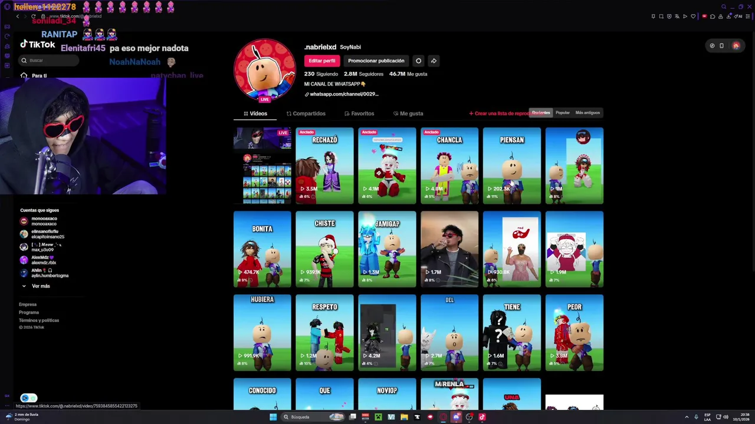Click the TikTok logo
Screen dimensions: 755x424
(x=38, y=44)
